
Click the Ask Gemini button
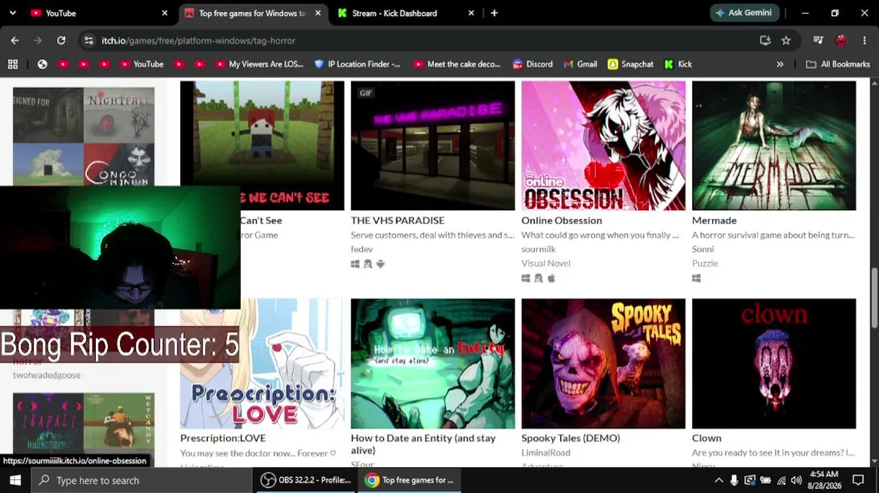[745, 13]
